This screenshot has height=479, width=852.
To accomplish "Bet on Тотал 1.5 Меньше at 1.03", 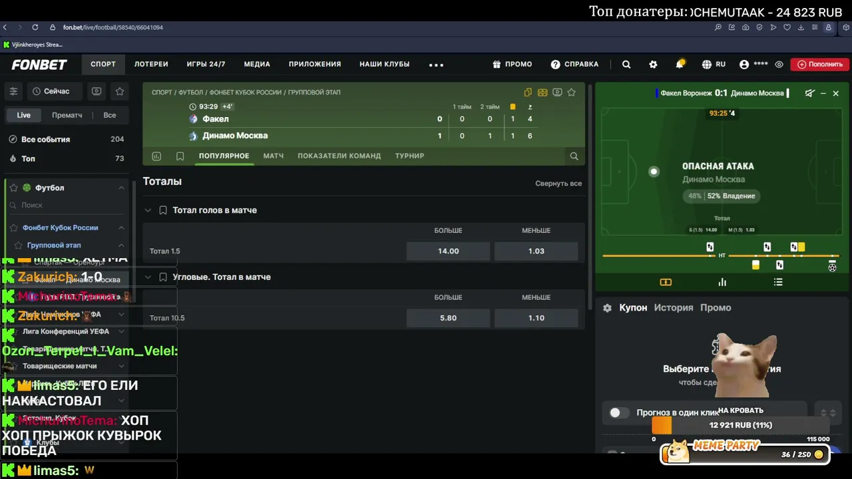I will pos(536,251).
